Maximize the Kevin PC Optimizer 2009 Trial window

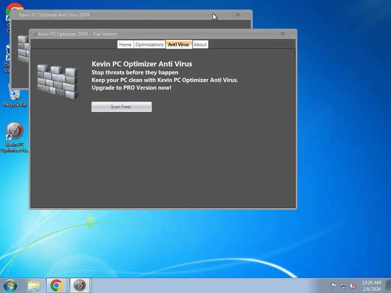(x=283, y=34)
